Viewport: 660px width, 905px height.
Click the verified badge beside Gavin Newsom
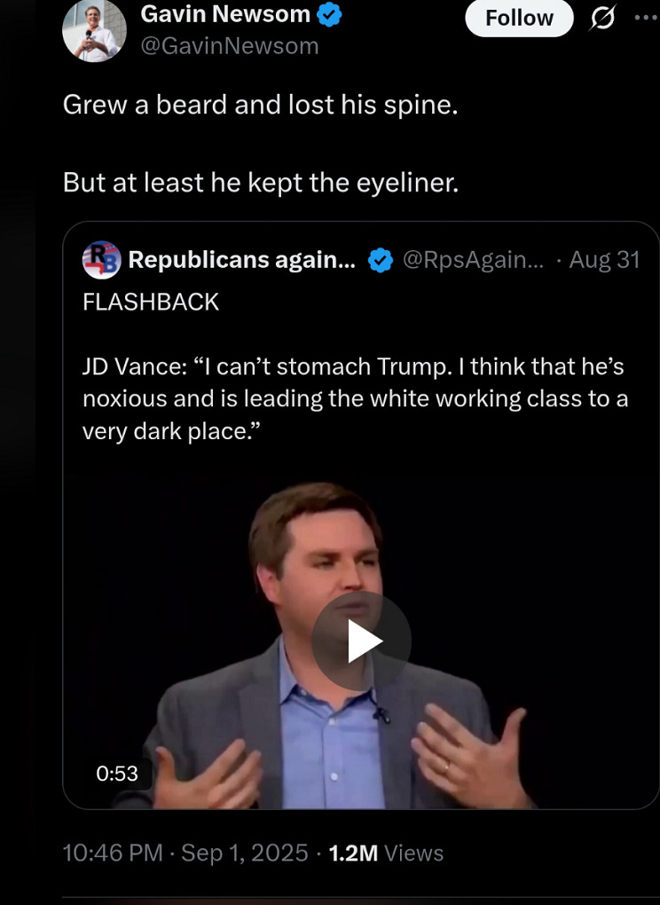point(329,14)
